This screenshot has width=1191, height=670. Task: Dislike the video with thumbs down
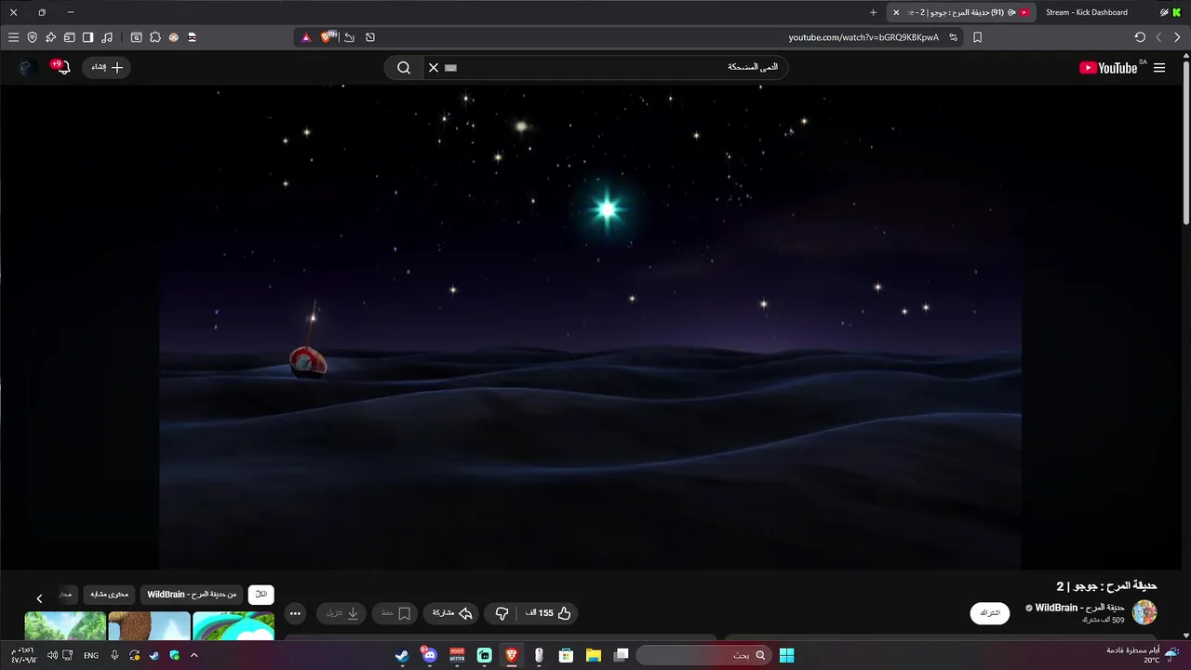point(502,613)
